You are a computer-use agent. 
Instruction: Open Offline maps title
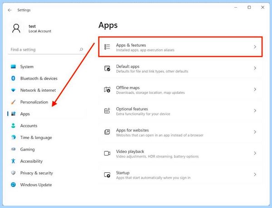tap(128, 88)
